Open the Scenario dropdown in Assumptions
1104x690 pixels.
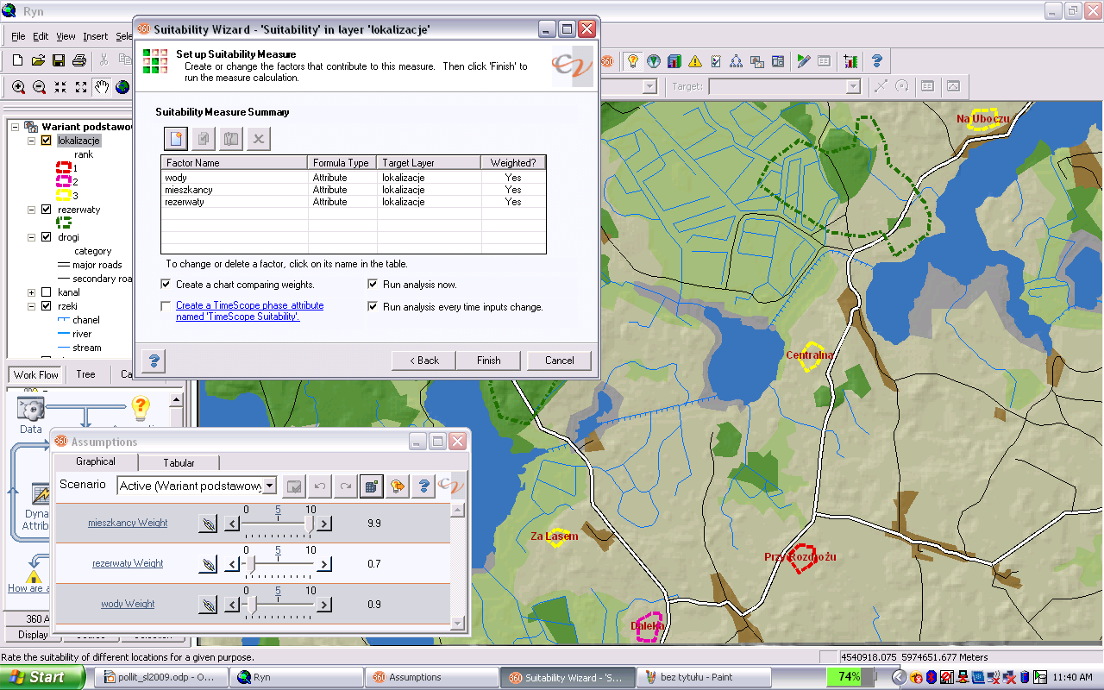click(269, 486)
